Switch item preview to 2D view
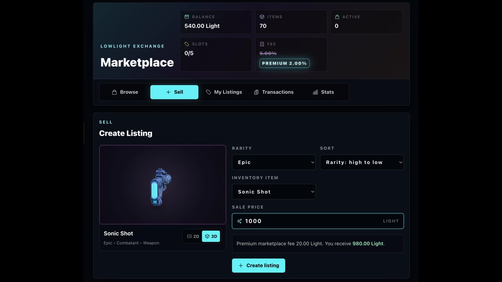502x282 pixels. 193,236
